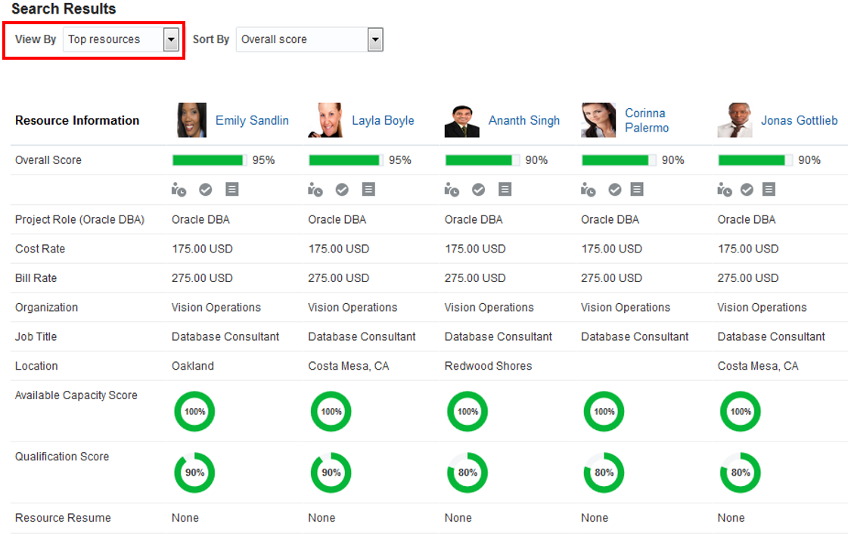This screenshot has width=848, height=536.
Task: Click Corinna Palermo's Vision Operations organization cell
Action: pyautogui.click(x=626, y=308)
